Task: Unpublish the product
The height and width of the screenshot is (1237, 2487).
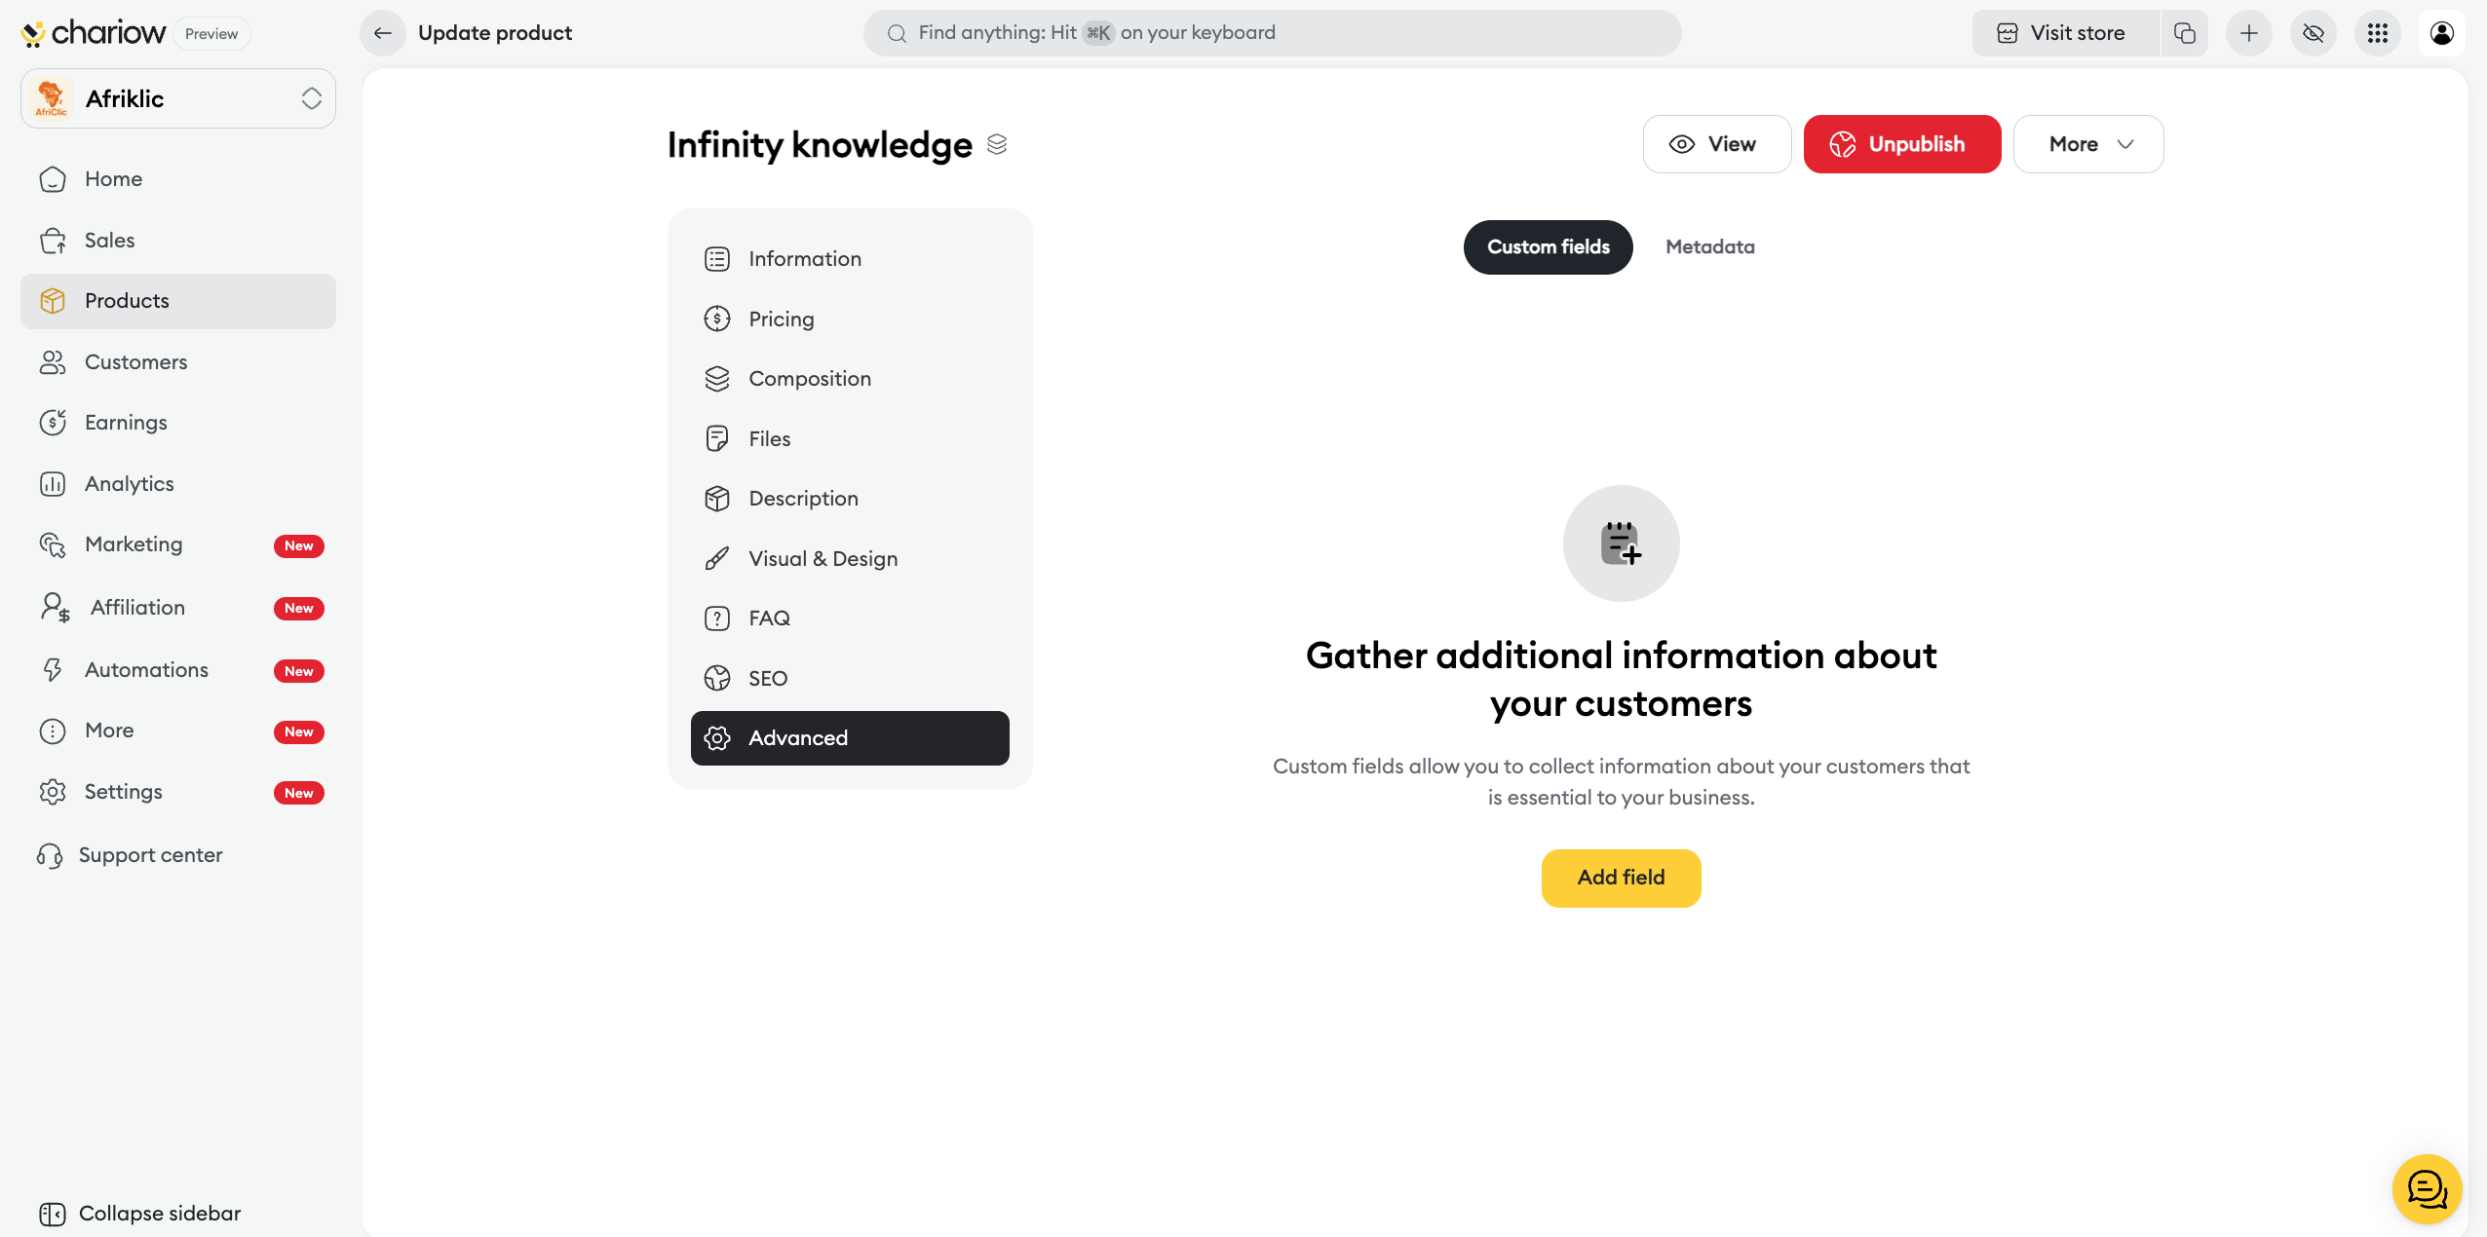Action: coord(1901,144)
